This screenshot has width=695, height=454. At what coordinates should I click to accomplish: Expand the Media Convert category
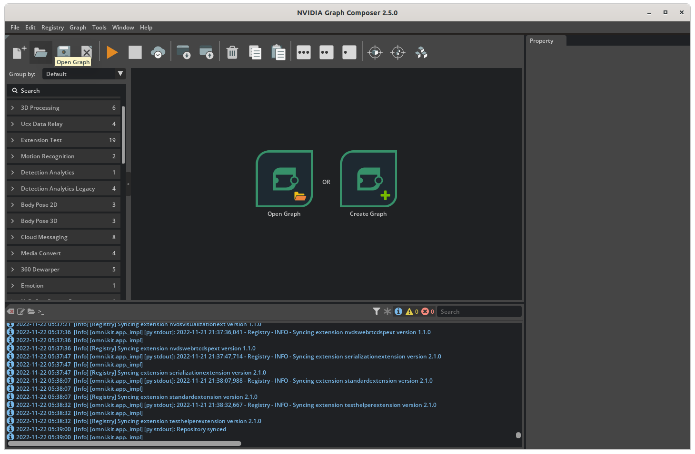click(x=63, y=253)
